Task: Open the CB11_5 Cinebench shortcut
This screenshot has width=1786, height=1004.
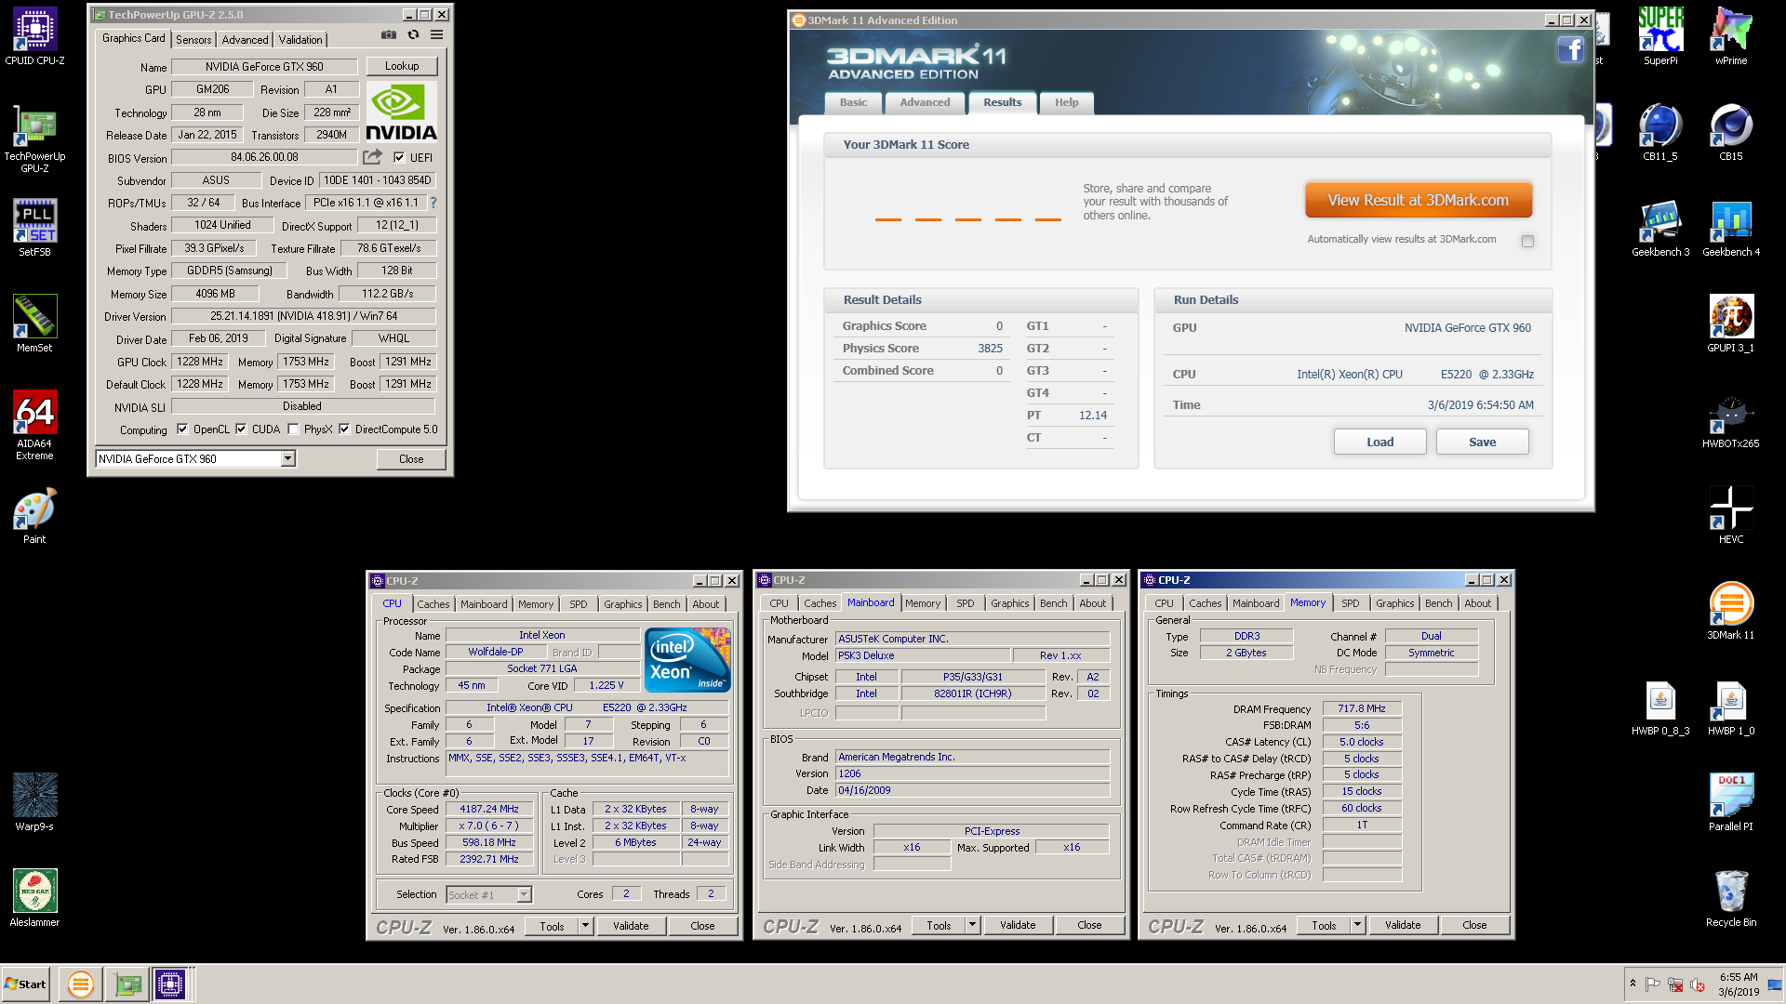Action: 1660,133
